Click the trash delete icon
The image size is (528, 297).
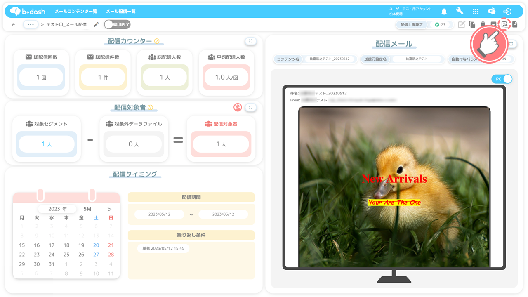coord(483,25)
